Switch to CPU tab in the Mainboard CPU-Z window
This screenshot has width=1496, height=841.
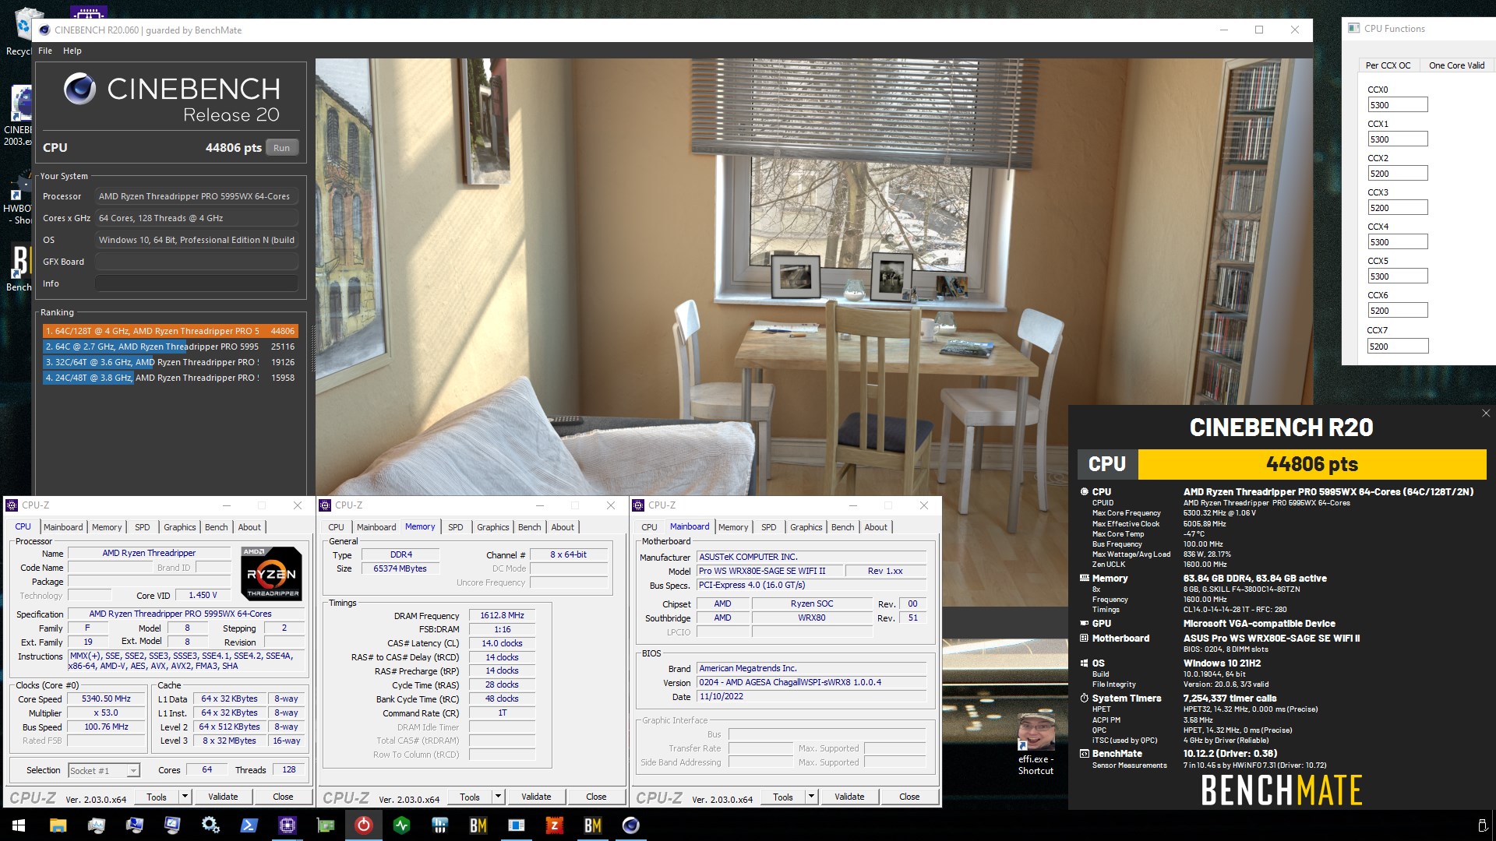point(649,527)
